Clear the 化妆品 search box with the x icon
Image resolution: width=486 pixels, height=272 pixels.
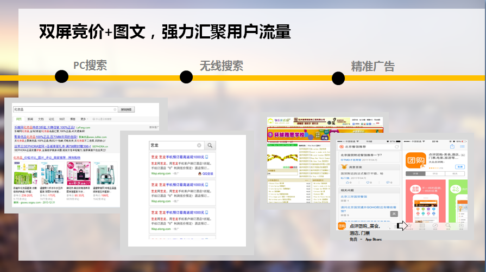pos(115,109)
